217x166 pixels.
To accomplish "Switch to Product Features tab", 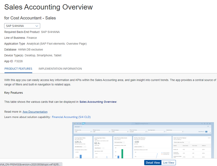I will [18, 69].
